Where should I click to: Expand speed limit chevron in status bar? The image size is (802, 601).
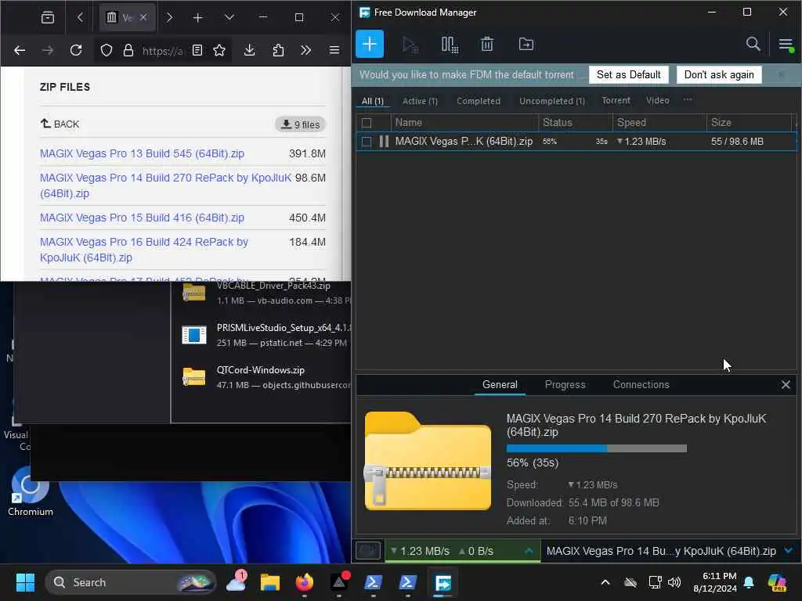pos(529,551)
